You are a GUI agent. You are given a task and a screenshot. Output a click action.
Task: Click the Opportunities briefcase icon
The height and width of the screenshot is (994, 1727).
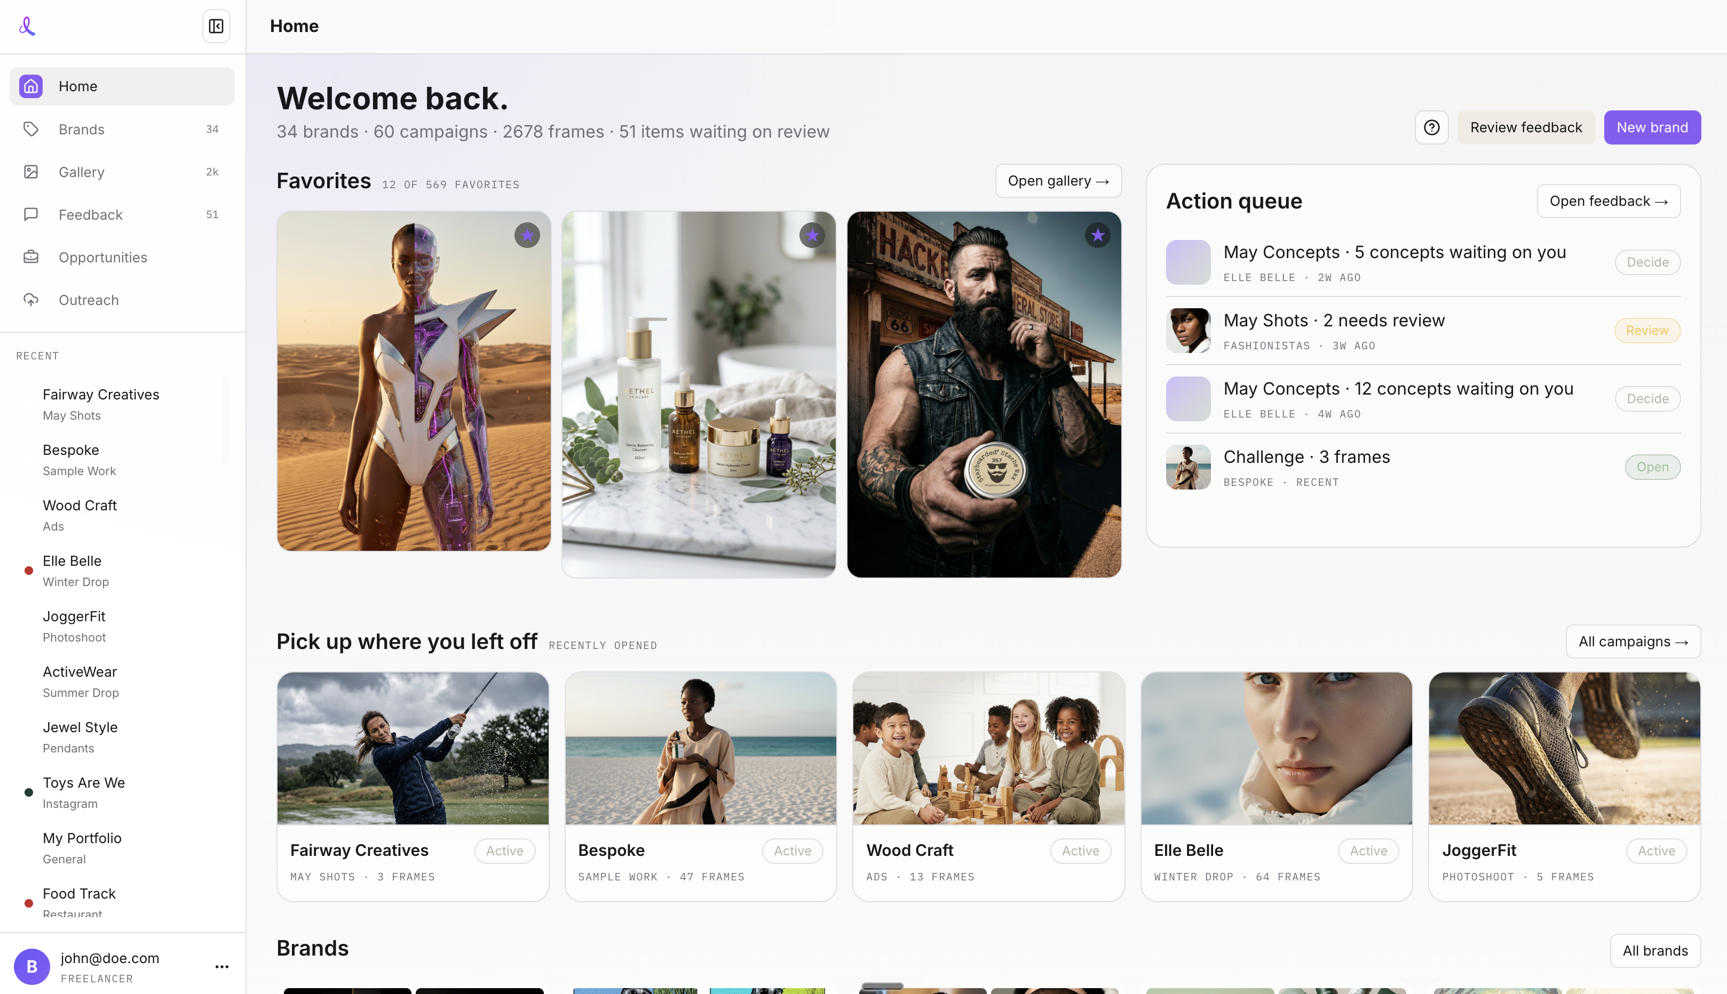31,256
